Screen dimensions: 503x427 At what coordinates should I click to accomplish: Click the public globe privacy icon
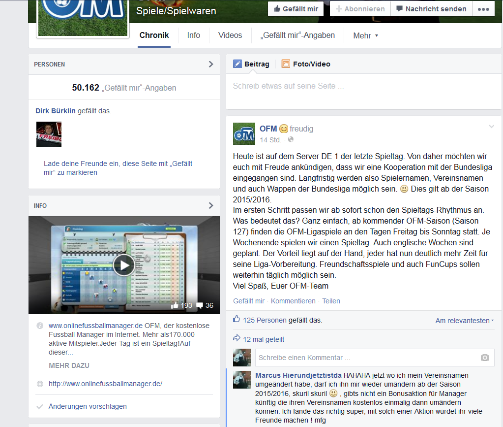(291, 139)
